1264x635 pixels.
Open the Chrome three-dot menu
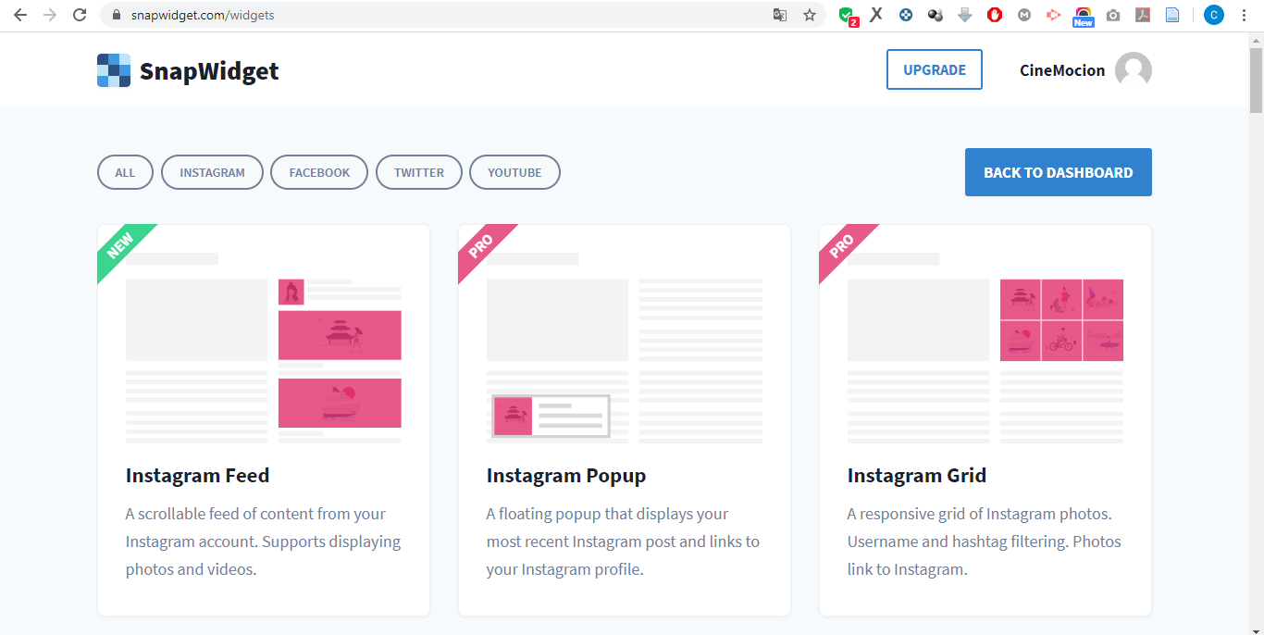pos(1244,15)
